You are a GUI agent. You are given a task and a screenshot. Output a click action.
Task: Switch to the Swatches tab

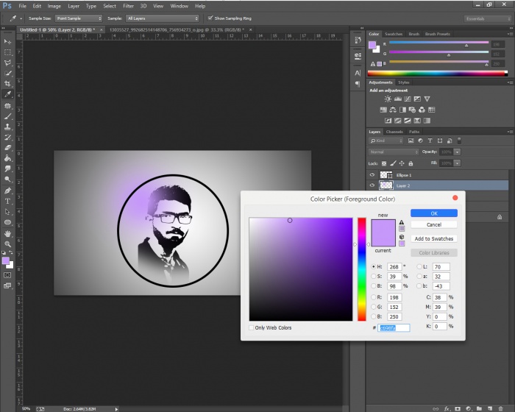394,34
